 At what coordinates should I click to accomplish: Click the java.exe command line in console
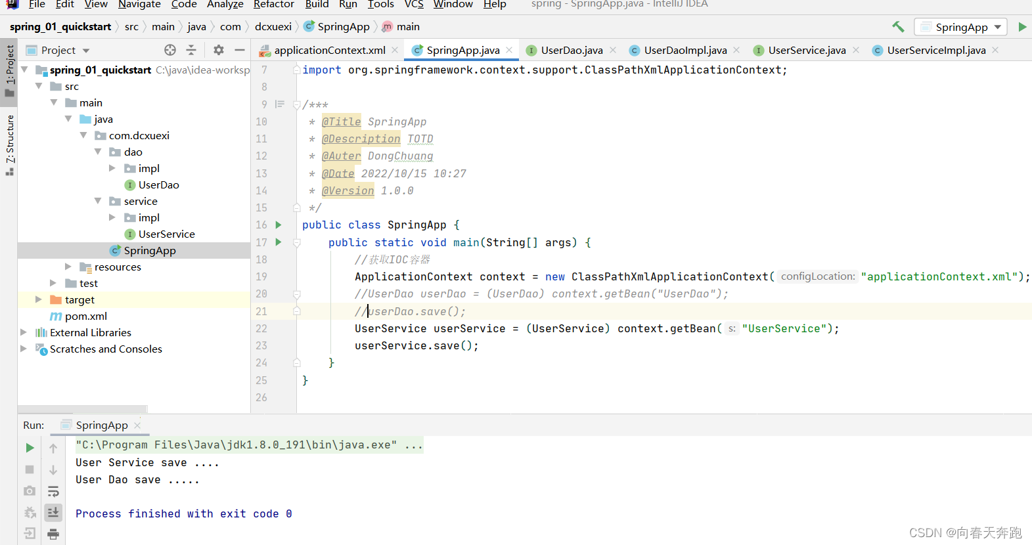coord(249,445)
